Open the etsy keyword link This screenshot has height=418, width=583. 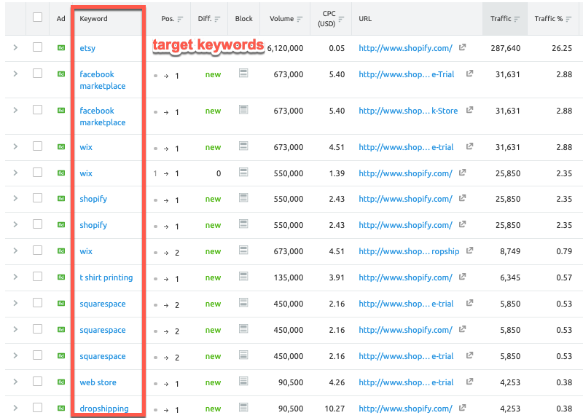87,48
